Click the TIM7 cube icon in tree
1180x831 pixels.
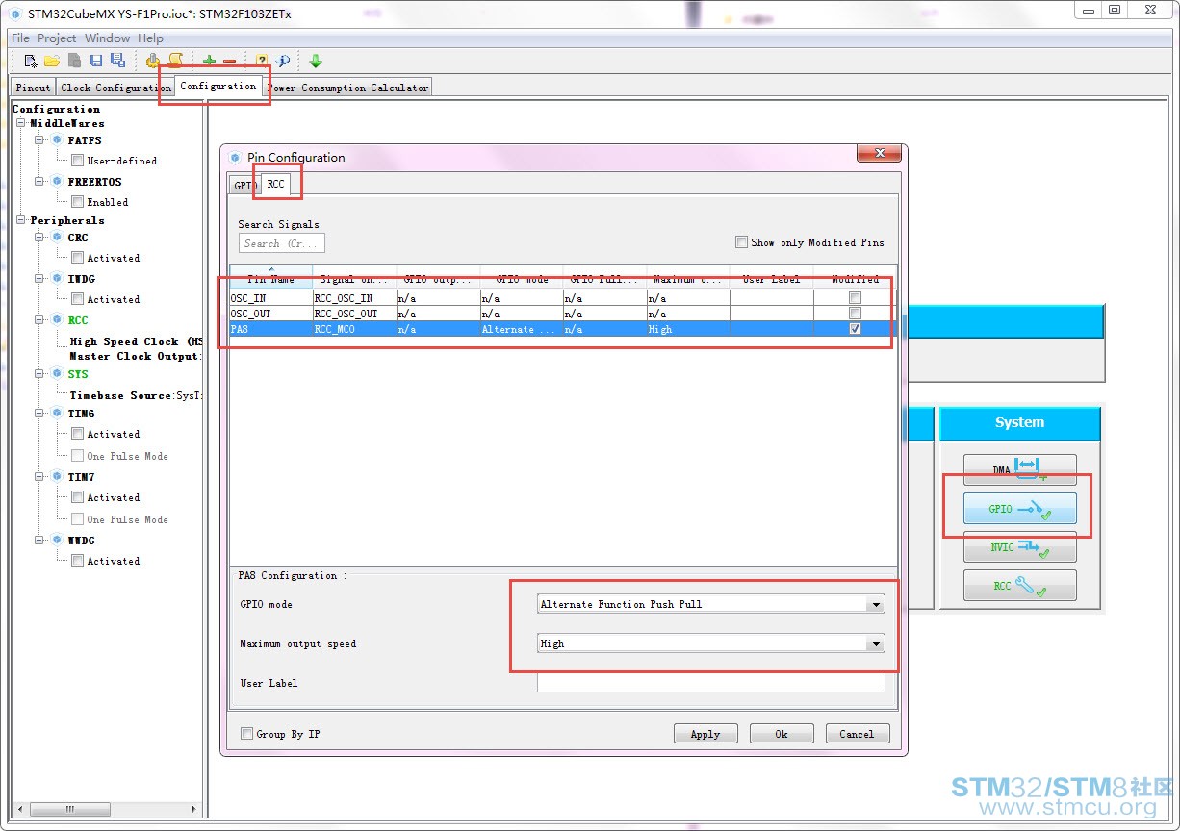(57, 477)
